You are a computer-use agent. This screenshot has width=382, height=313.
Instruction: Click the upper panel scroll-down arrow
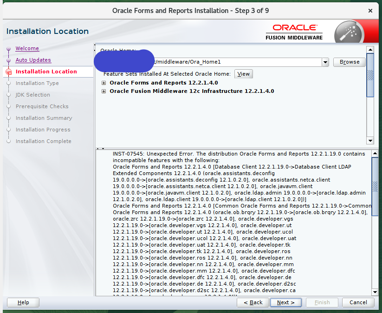370,140
